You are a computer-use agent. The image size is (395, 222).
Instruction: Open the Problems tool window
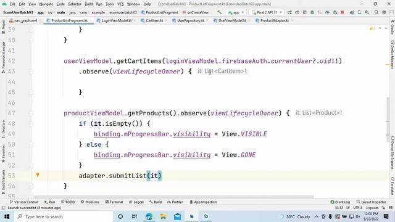click(x=89, y=202)
